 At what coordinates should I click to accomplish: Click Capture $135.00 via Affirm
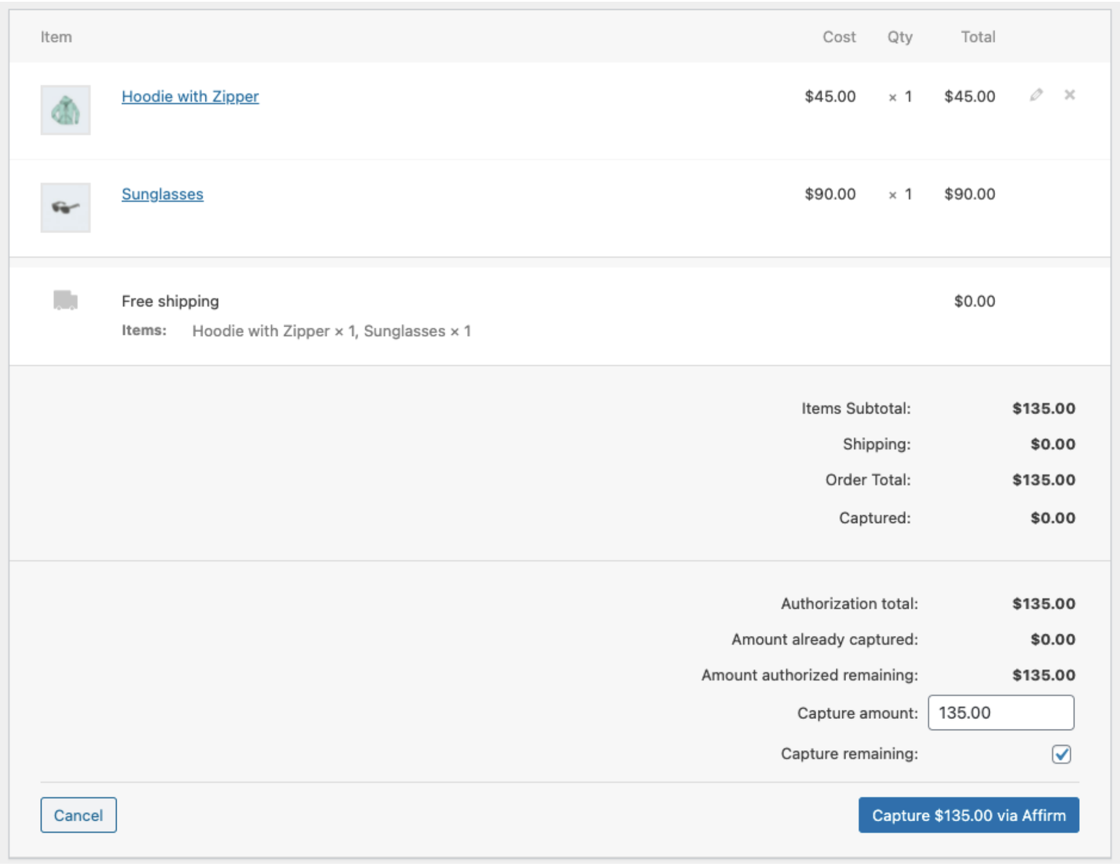[x=967, y=815]
